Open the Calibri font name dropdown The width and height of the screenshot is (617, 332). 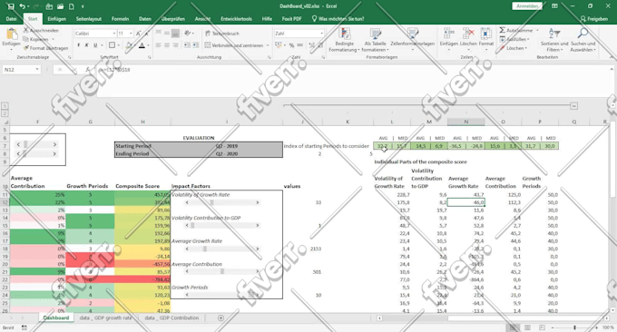[x=114, y=34]
